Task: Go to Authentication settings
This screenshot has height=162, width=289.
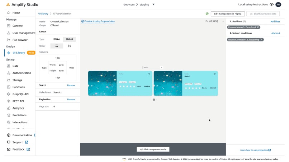Action: pos(22,73)
